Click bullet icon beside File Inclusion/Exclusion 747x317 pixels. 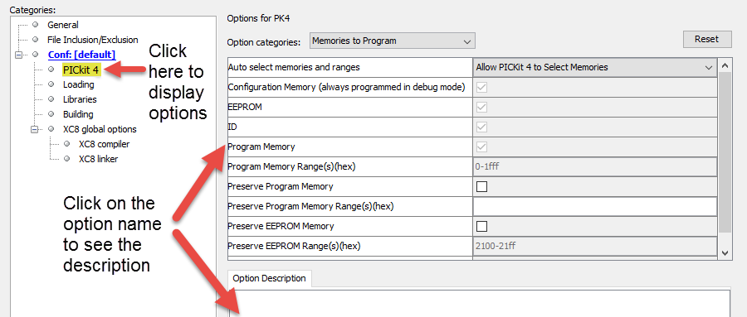pos(35,40)
